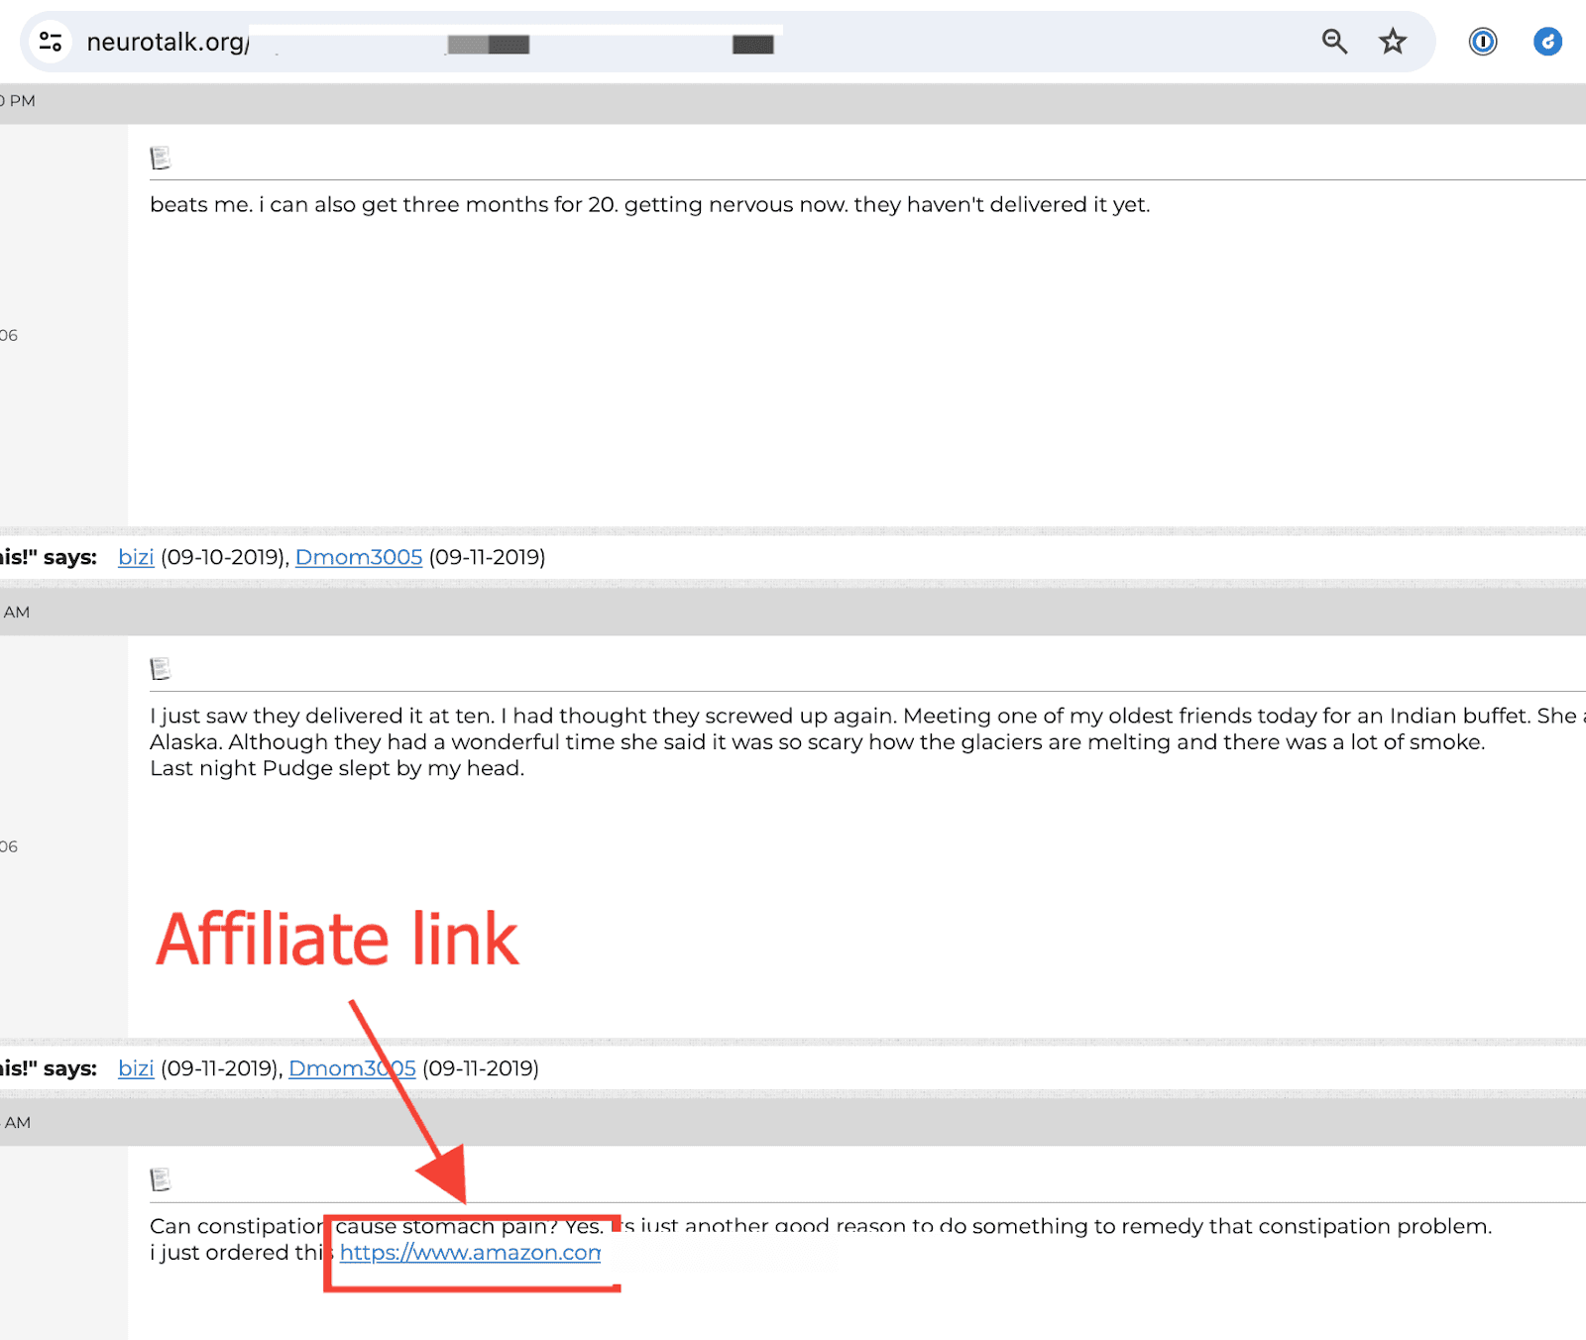Follow the https://www.amazon.com link
Image resolution: width=1586 pixels, height=1340 pixels.
(x=470, y=1253)
